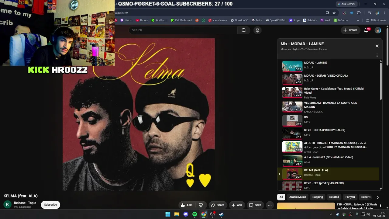389x219 pixels.
Task: Click the YouTube voice search microphone icon
Action: pyautogui.click(x=257, y=30)
